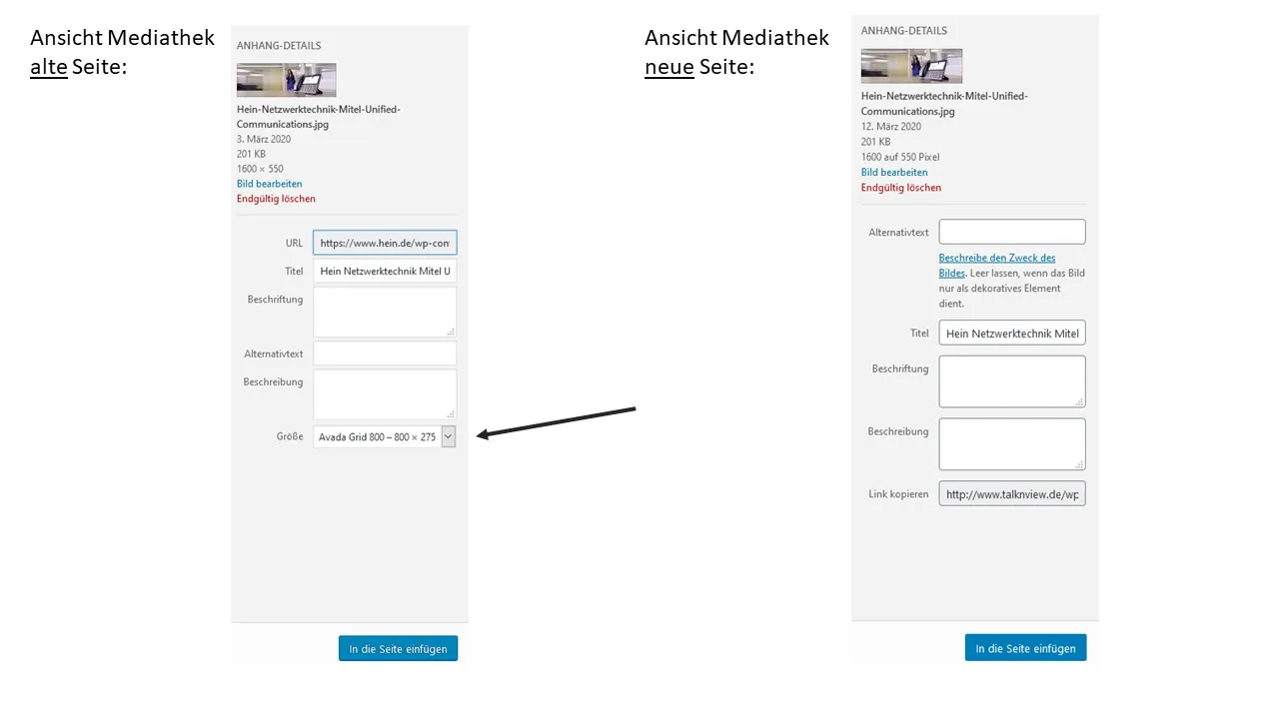This screenshot has width=1279, height=719.
Task: Click the right attachment thumbnail image
Action: [x=911, y=66]
